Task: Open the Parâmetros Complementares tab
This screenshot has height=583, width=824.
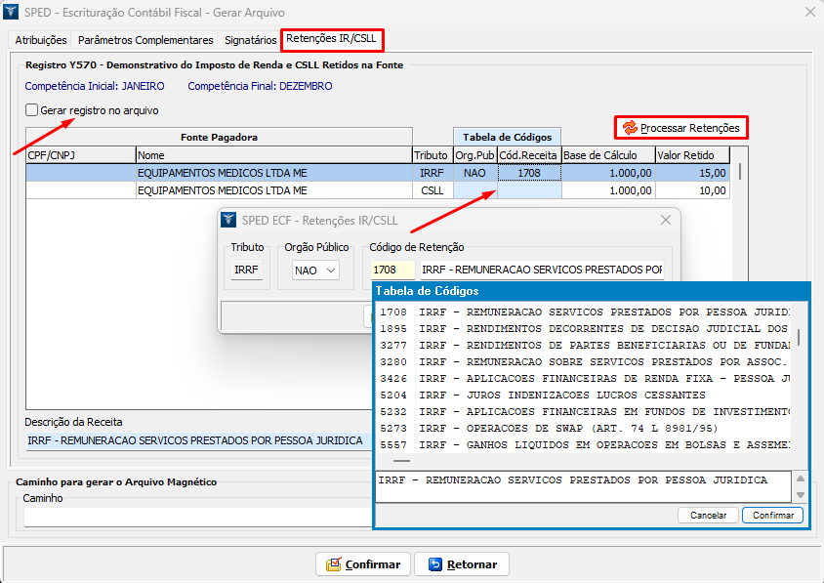Action: (145, 40)
